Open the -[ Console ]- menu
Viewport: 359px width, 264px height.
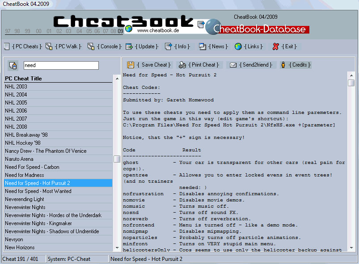pyautogui.click(x=109, y=46)
